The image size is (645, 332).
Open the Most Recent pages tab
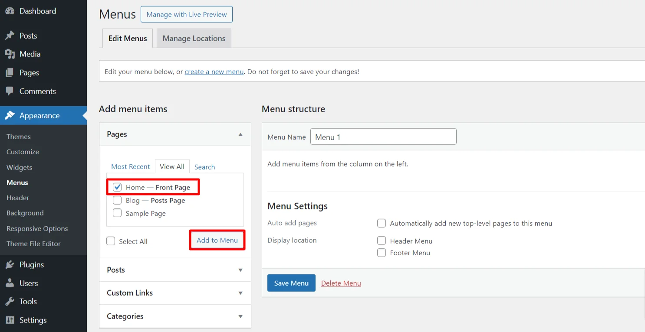tap(131, 166)
